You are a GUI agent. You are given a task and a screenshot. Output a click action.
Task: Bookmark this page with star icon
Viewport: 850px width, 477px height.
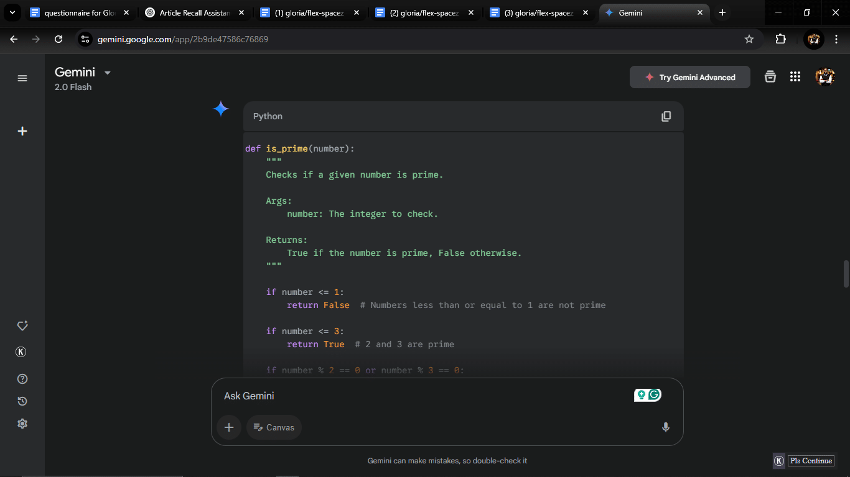pos(749,39)
